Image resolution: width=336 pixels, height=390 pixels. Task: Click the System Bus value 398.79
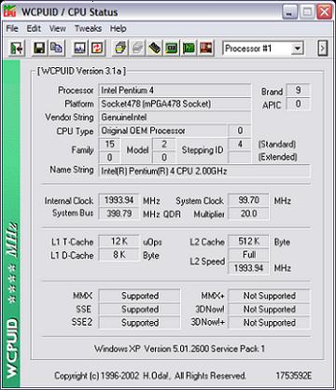tap(119, 214)
